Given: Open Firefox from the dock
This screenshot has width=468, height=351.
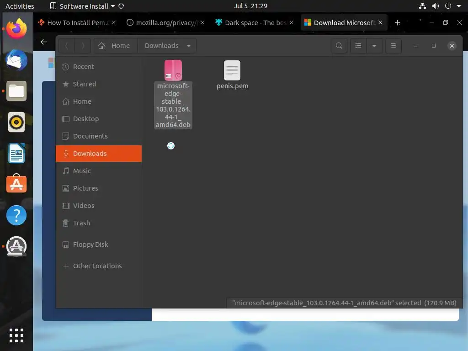Looking at the screenshot, I should 16,28.
